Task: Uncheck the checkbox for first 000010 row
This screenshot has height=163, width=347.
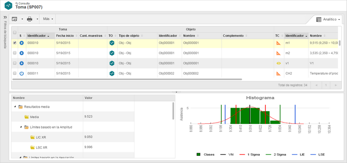Action: 15,43
